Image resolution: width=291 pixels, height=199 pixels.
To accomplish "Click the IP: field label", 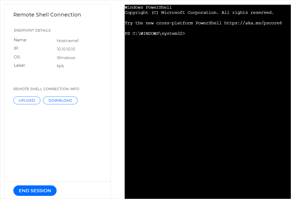I will pos(16,48).
